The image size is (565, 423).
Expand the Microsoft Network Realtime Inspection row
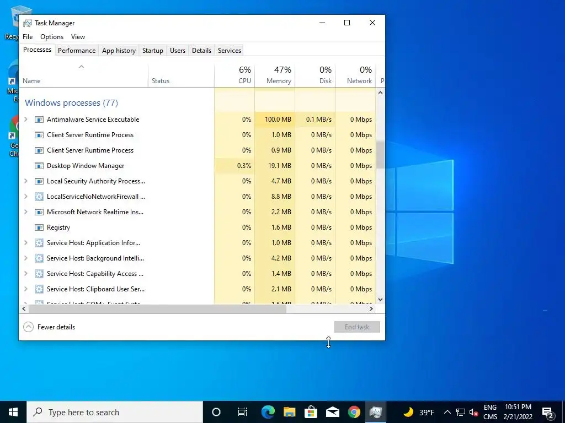pos(25,212)
